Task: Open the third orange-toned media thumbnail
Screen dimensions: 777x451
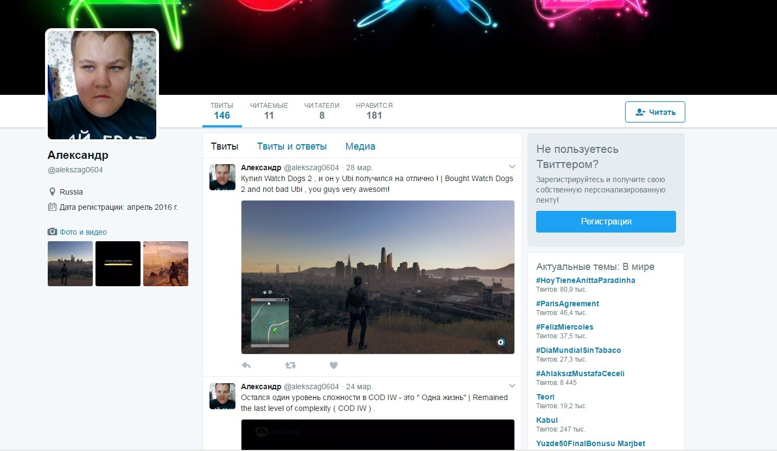Action: click(x=165, y=263)
